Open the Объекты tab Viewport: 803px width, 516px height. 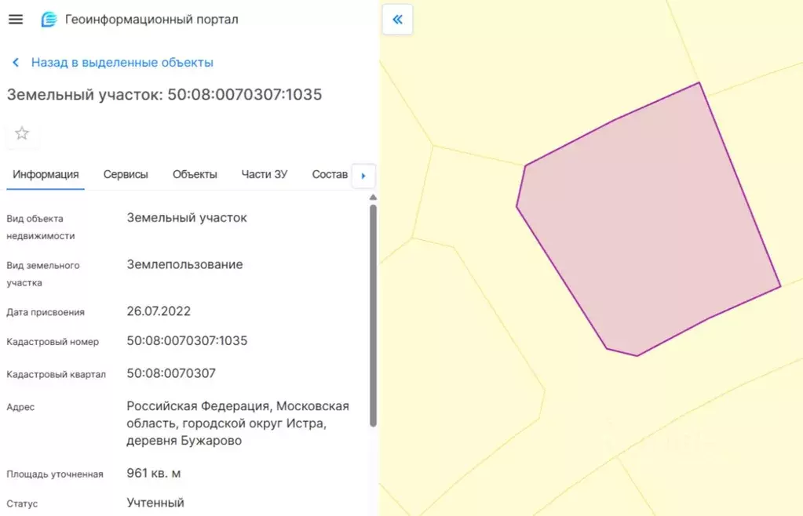(194, 174)
